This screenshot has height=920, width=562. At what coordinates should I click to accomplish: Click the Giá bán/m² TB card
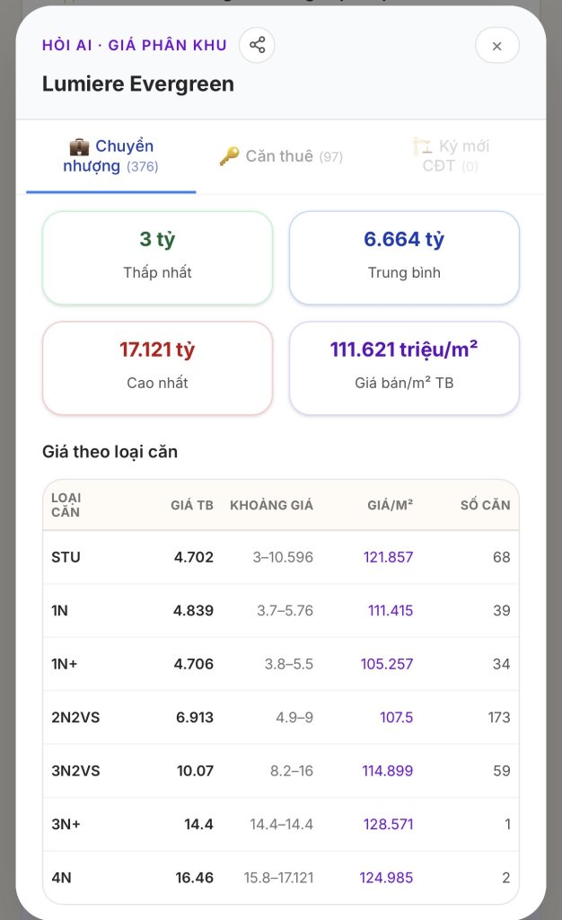(404, 367)
